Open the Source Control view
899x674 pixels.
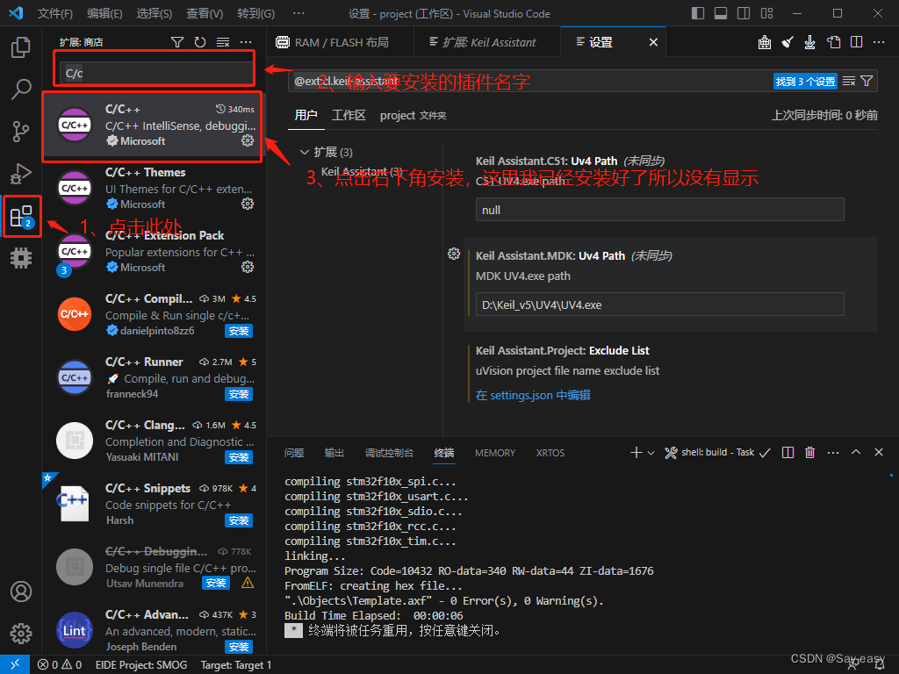pos(21,132)
